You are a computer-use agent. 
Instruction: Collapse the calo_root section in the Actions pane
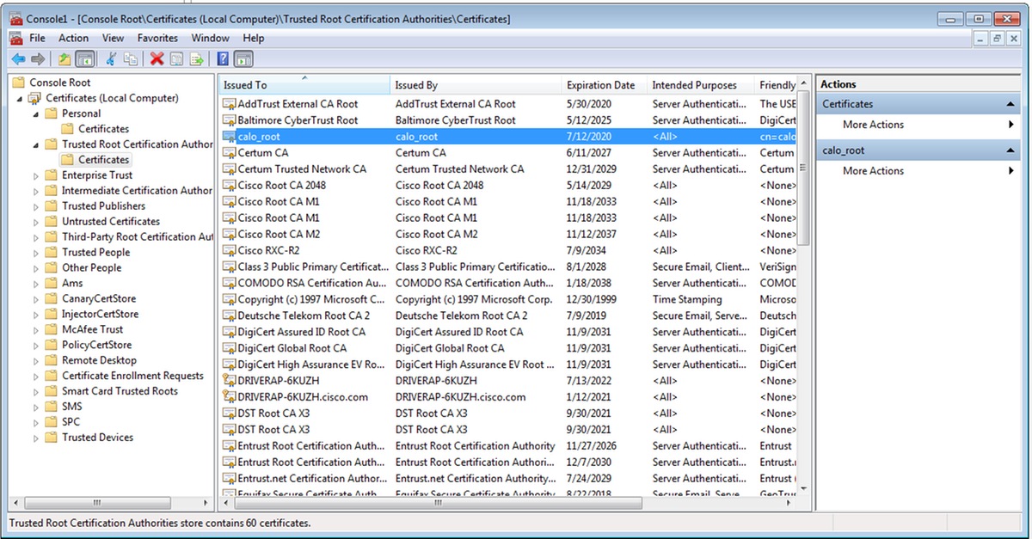(1011, 151)
